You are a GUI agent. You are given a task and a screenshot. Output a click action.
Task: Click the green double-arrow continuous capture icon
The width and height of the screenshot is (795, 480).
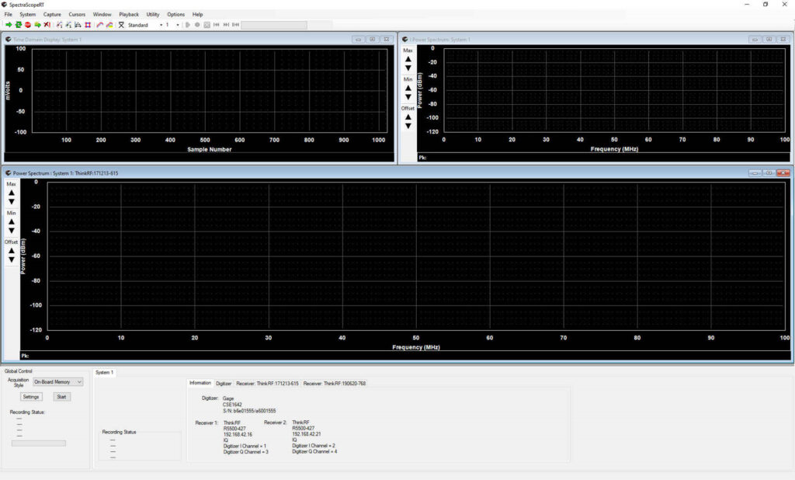[x=19, y=25]
